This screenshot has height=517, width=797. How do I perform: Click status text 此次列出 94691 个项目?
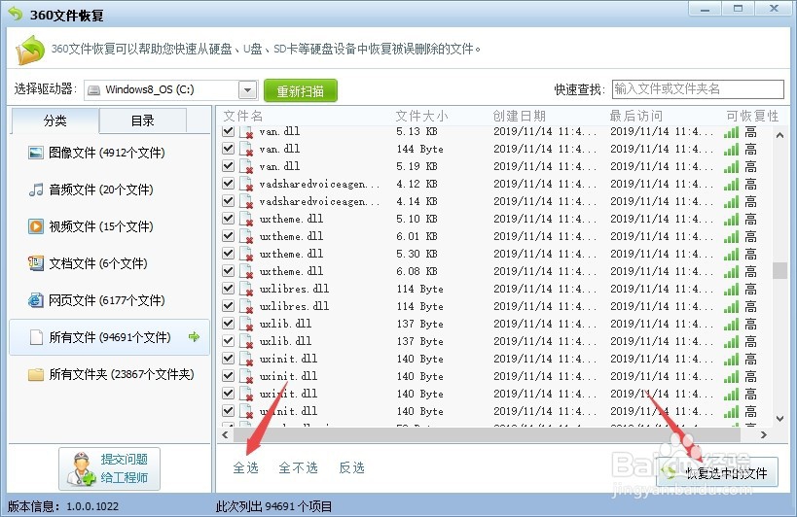(274, 506)
